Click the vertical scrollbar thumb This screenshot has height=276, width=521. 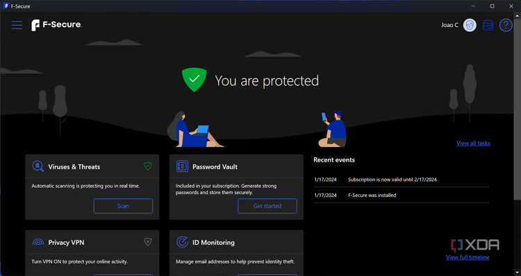click(x=518, y=109)
